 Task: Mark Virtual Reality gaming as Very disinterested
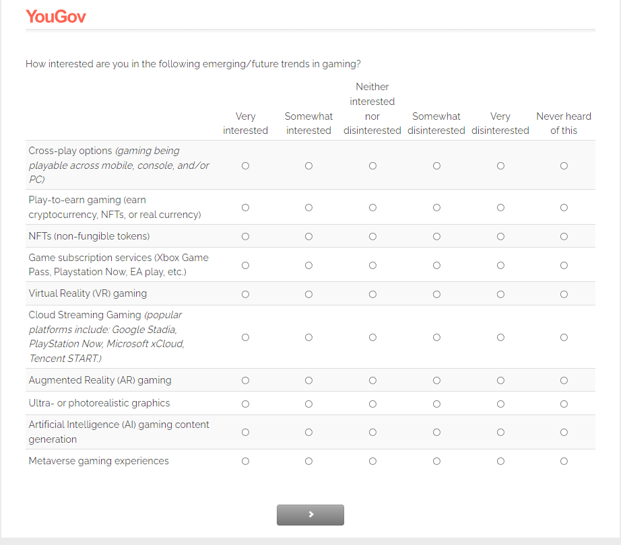click(x=500, y=294)
